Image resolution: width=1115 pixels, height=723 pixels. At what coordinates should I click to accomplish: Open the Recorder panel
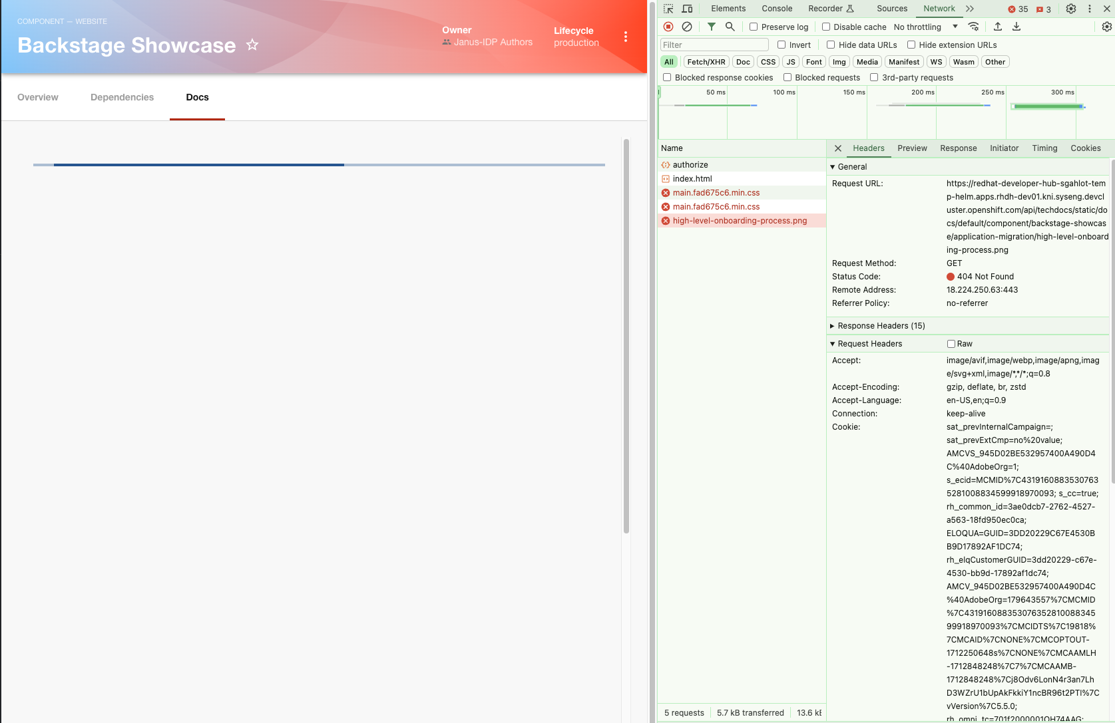point(831,9)
